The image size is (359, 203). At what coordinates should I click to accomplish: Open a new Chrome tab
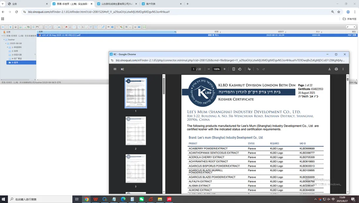pyautogui.click(x=188, y=4)
